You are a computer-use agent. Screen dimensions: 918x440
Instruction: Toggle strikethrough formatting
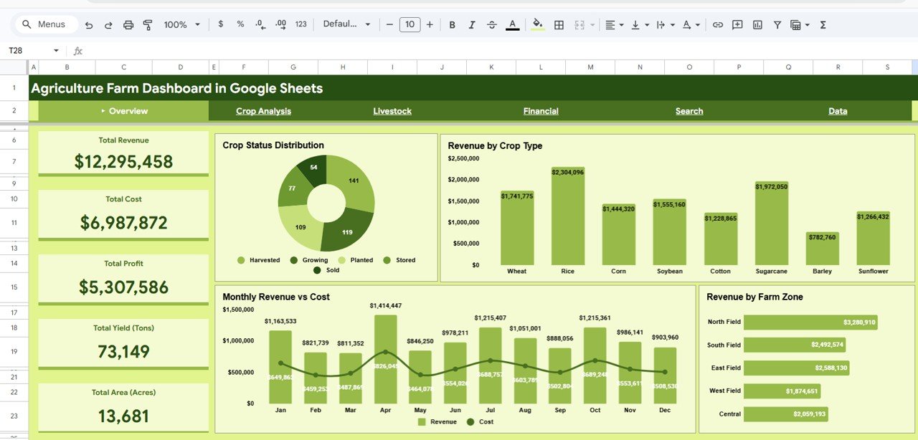492,24
